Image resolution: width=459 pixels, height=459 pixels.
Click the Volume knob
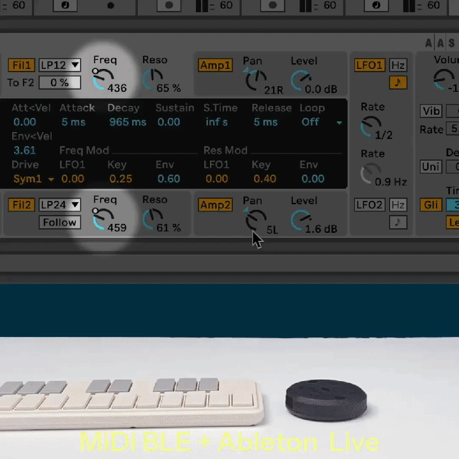coord(444,79)
